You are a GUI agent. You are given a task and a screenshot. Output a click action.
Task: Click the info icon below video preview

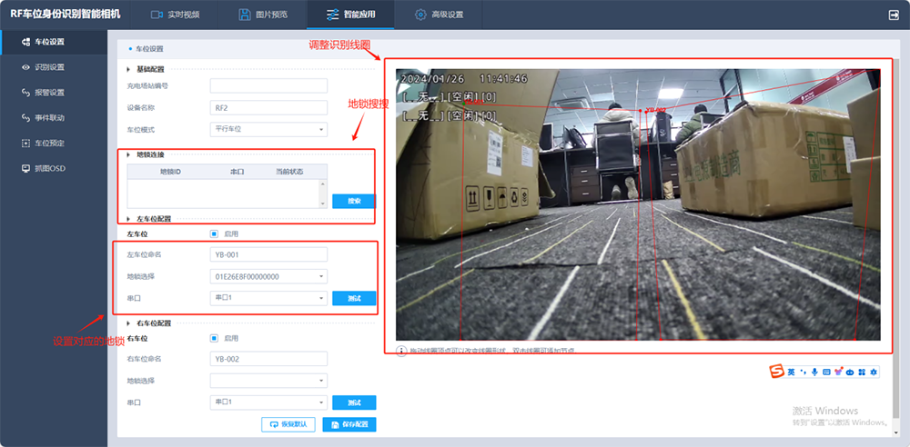click(401, 351)
